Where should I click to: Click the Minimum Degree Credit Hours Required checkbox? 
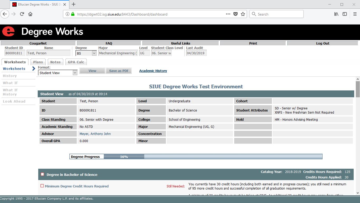coord(42,186)
